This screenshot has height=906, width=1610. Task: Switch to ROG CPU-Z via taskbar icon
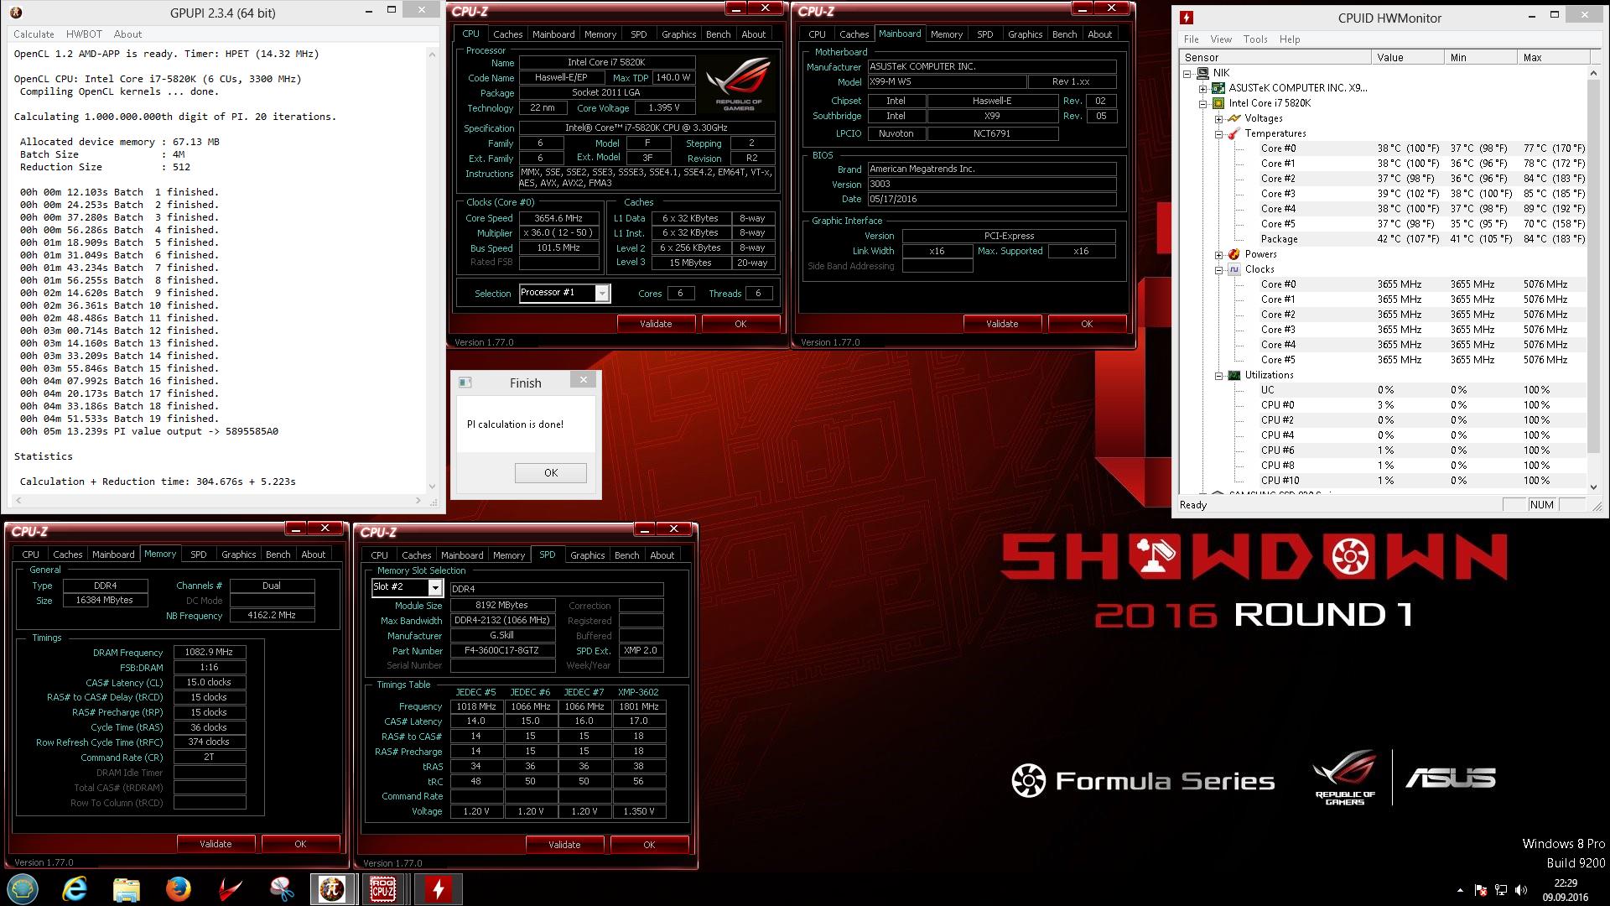383,888
